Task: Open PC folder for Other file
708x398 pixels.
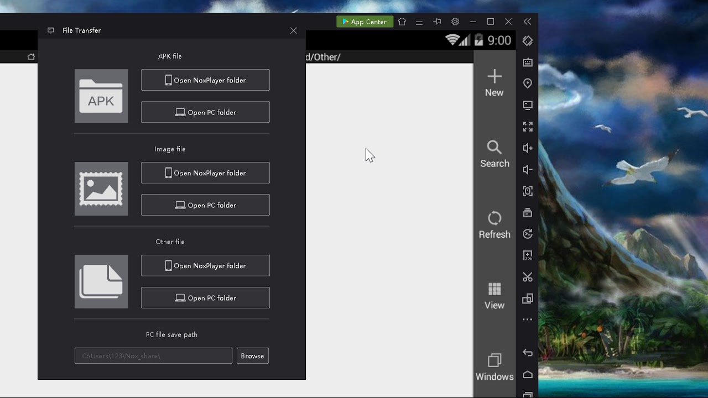Action: click(x=205, y=298)
